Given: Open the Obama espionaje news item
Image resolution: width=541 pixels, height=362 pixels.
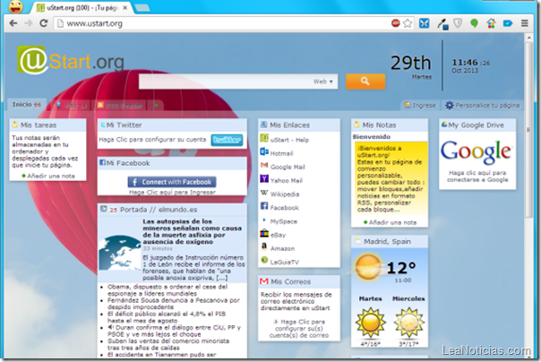Looking at the screenshot, I should (x=167, y=290).
